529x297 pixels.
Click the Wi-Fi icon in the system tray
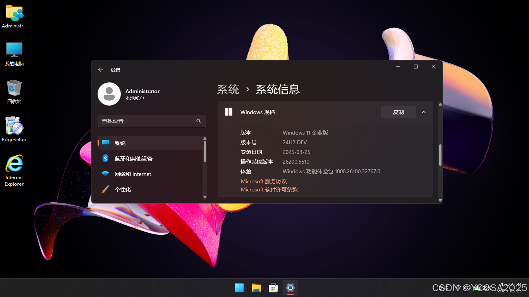pos(458,288)
